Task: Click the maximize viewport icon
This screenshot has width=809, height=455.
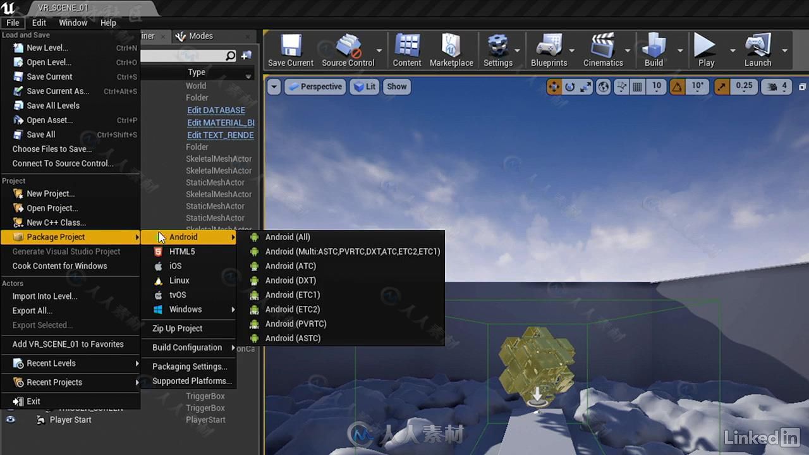Action: pyautogui.click(x=803, y=87)
